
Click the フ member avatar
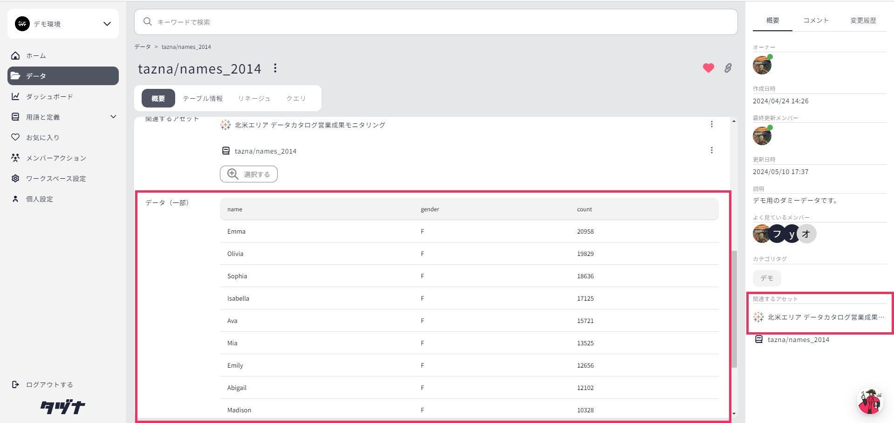click(777, 234)
